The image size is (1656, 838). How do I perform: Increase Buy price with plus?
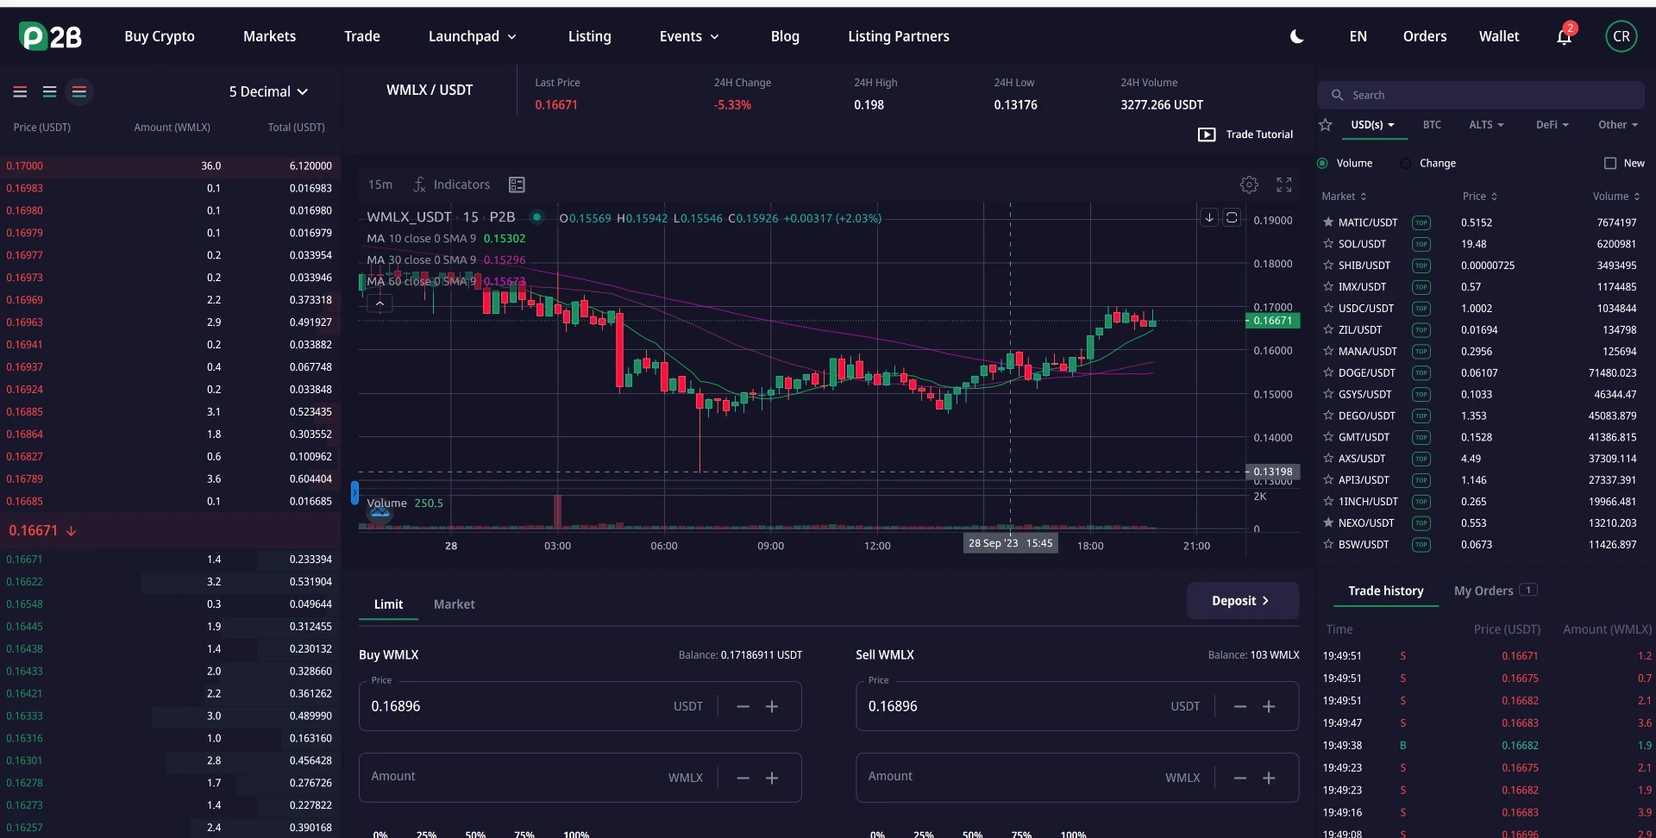pyautogui.click(x=772, y=706)
